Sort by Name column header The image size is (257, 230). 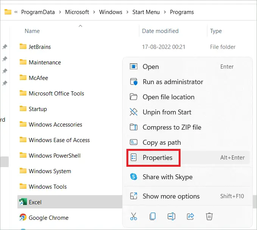(32, 31)
